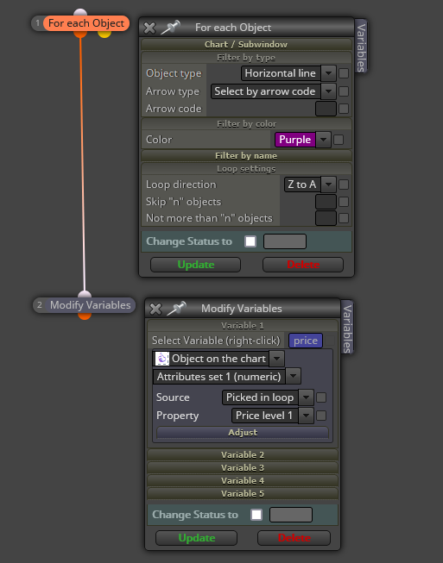Close the Modify Variables panel
The height and width of the screenshot is (563, 443).
pos(155,309)
